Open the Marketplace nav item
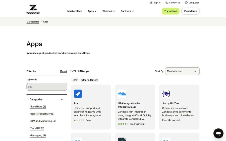 tap(75, 11)
